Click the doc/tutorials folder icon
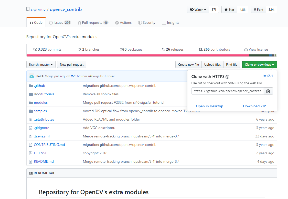The width and height of the screenshot is (288, 199). [31, 94]
